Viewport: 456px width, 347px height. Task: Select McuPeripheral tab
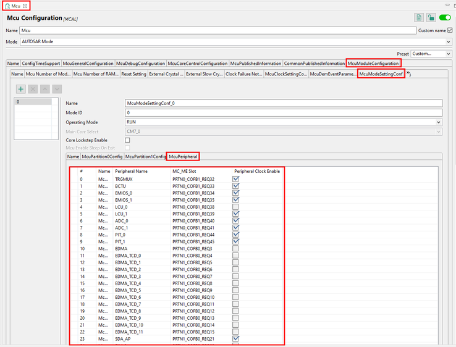[x=183, y=157]
